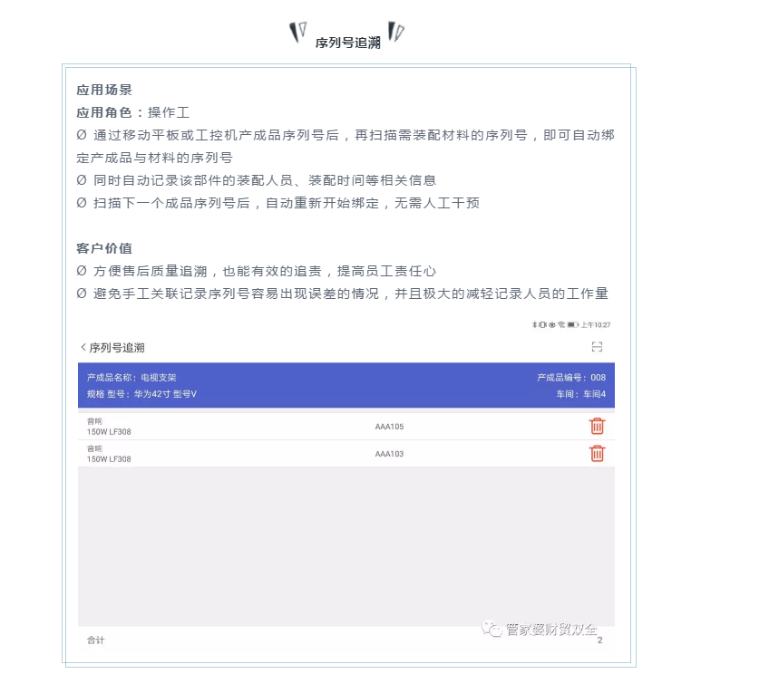Image resolution: width=769 pixels, height=674 pixels.
Task: Select serial number AAA103
Action: (389, 454)
